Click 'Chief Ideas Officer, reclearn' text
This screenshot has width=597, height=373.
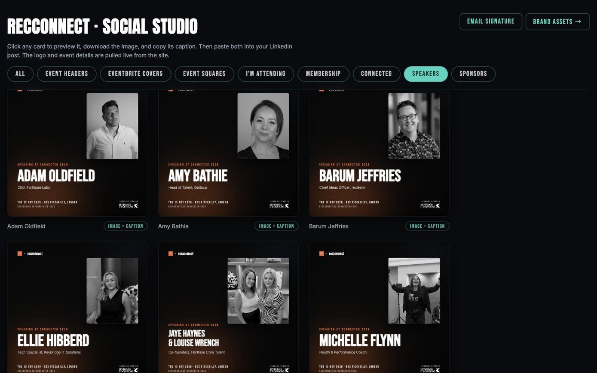pyautogui.click(x=342, y=187)
